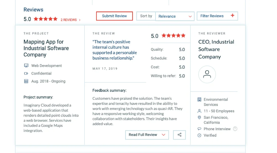Open the Relevance sort dropdown
The width and height of the screenshot is (277, 153).
pyautogui.click(x=175, y=16)
